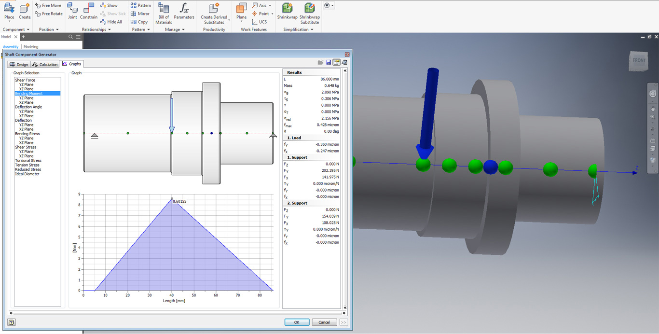Click the Zoom magnifier in navigation bar
Image resolution: width=659 pixels, height=334 pixels.
coord(653,117)
